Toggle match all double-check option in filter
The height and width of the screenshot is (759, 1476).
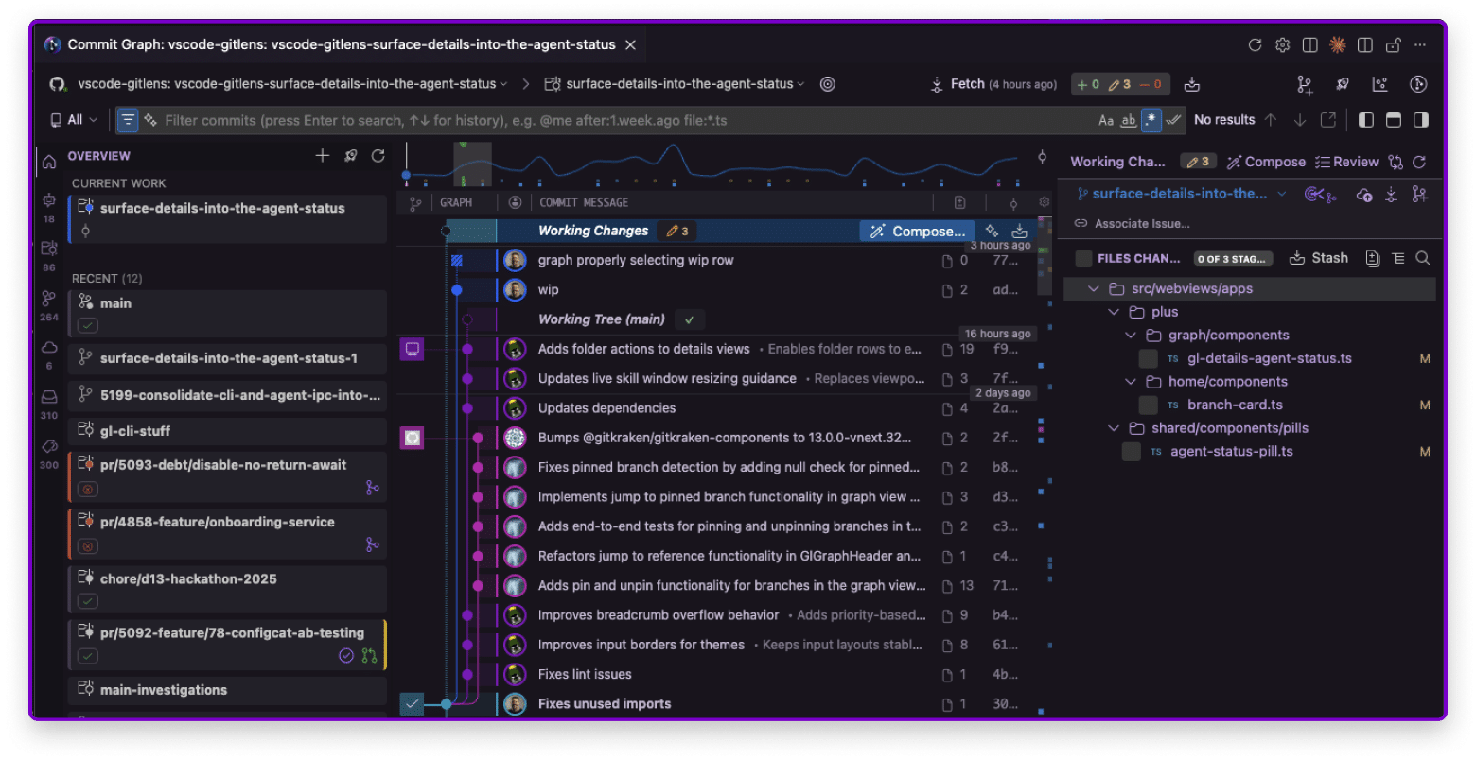(1174, 120)
